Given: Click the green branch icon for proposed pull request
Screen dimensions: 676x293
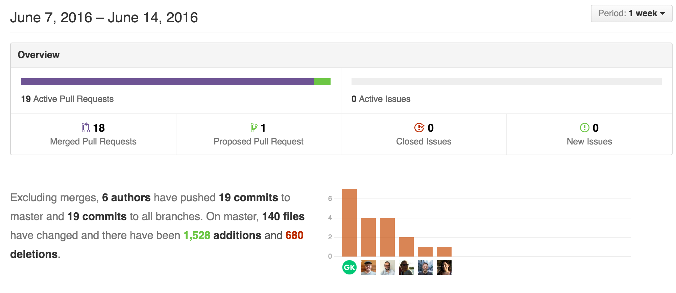Looking at the screenshot, I should (254, 128).
